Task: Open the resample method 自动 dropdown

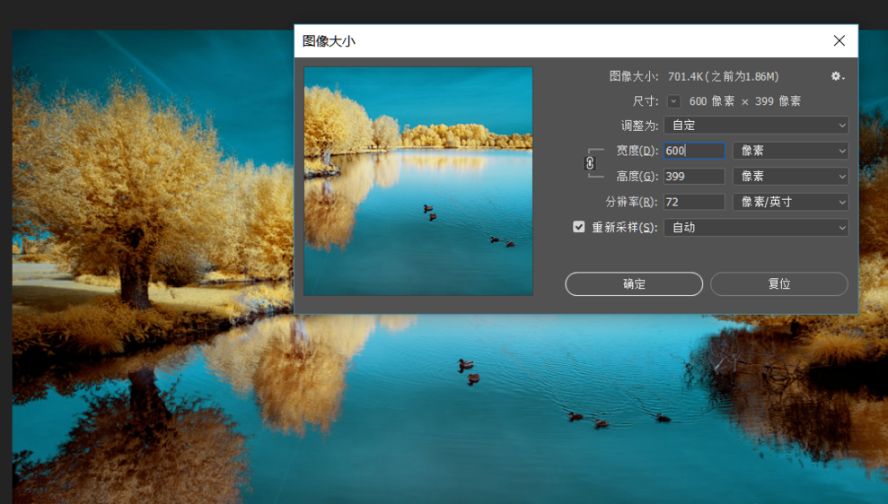Action: (x=756, y=228)
